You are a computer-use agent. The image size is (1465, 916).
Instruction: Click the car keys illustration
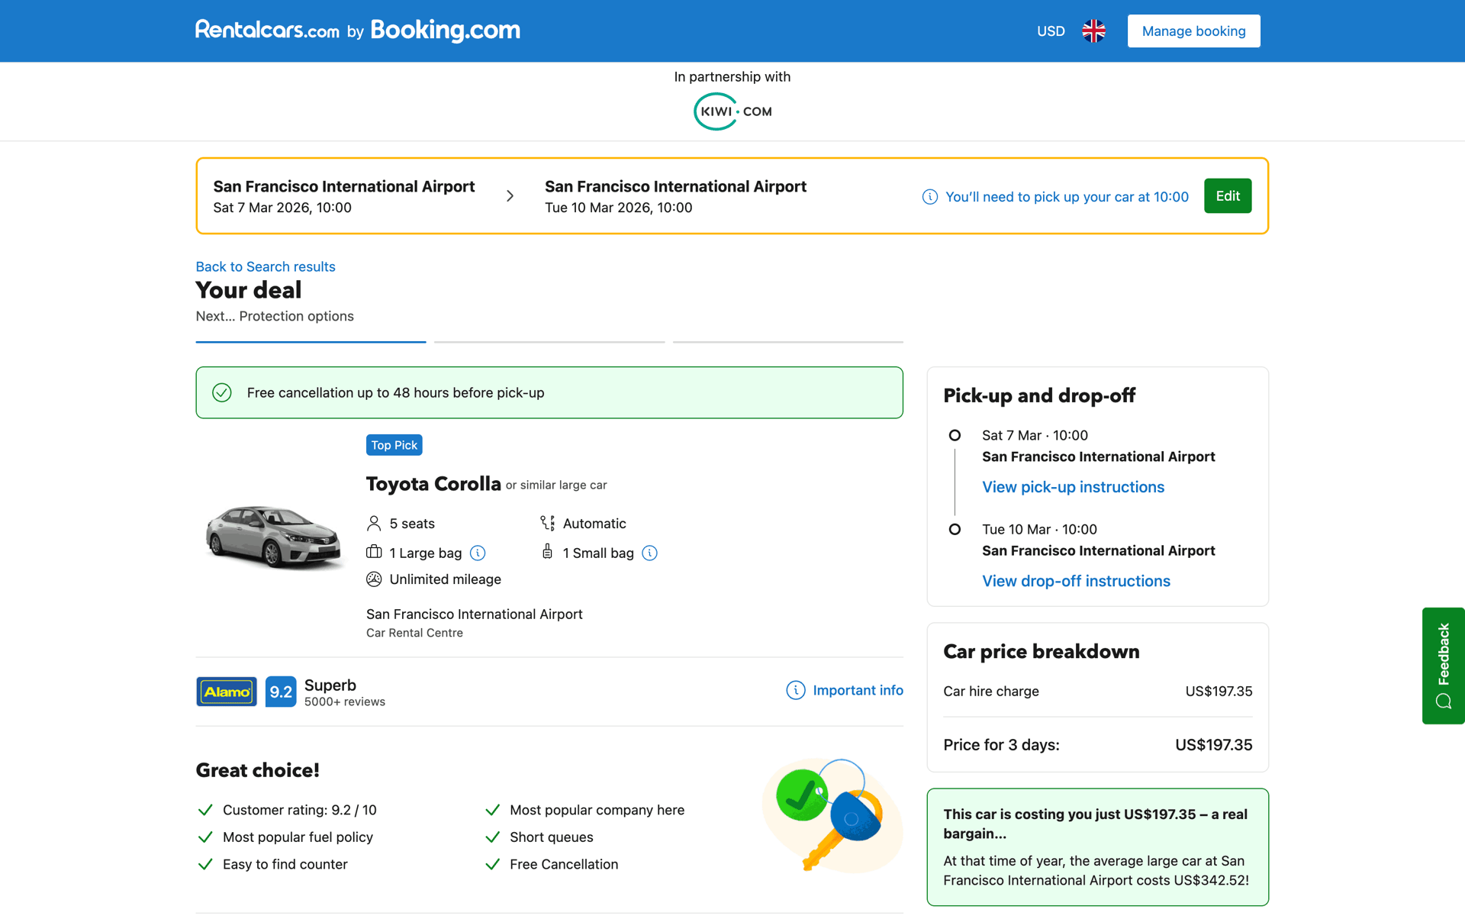click(832, 815)
